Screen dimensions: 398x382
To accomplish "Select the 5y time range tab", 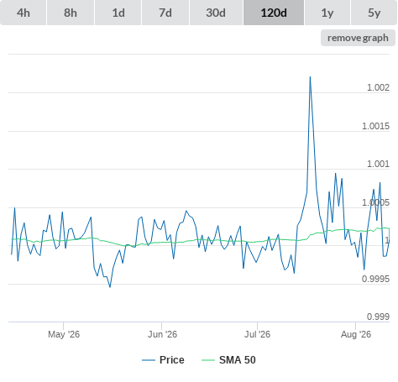I will (x=374, y=13).
